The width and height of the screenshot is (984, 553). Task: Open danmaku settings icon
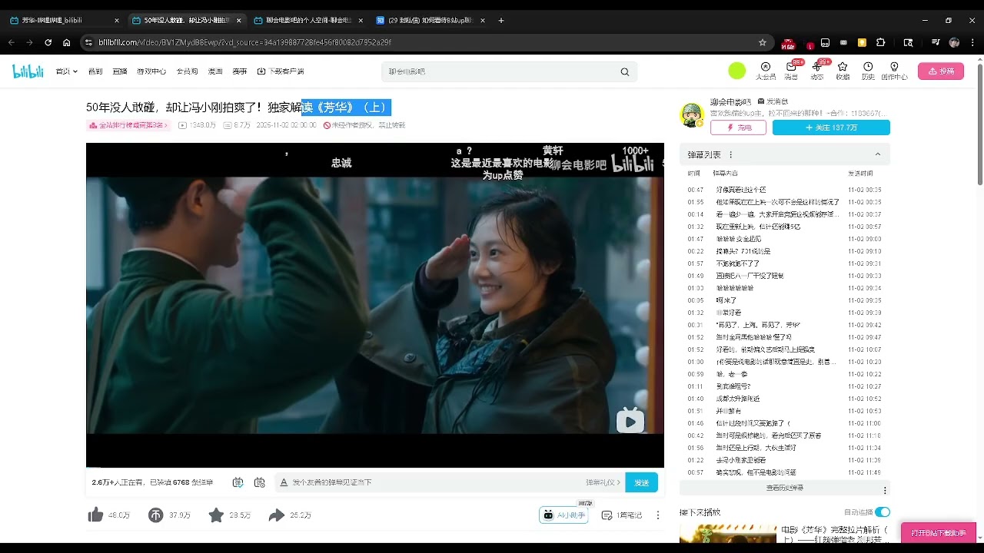click(259, 482)
